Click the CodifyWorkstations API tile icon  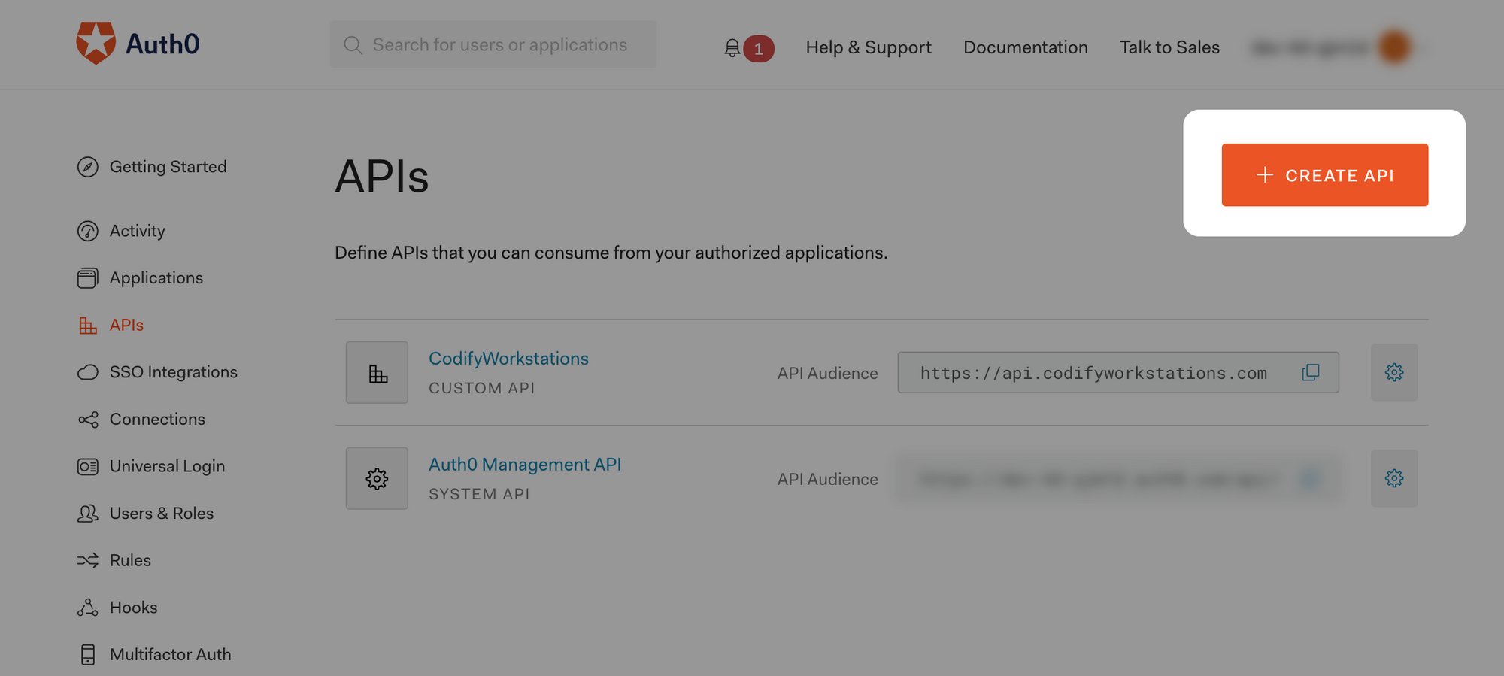(x=377, y=372)
